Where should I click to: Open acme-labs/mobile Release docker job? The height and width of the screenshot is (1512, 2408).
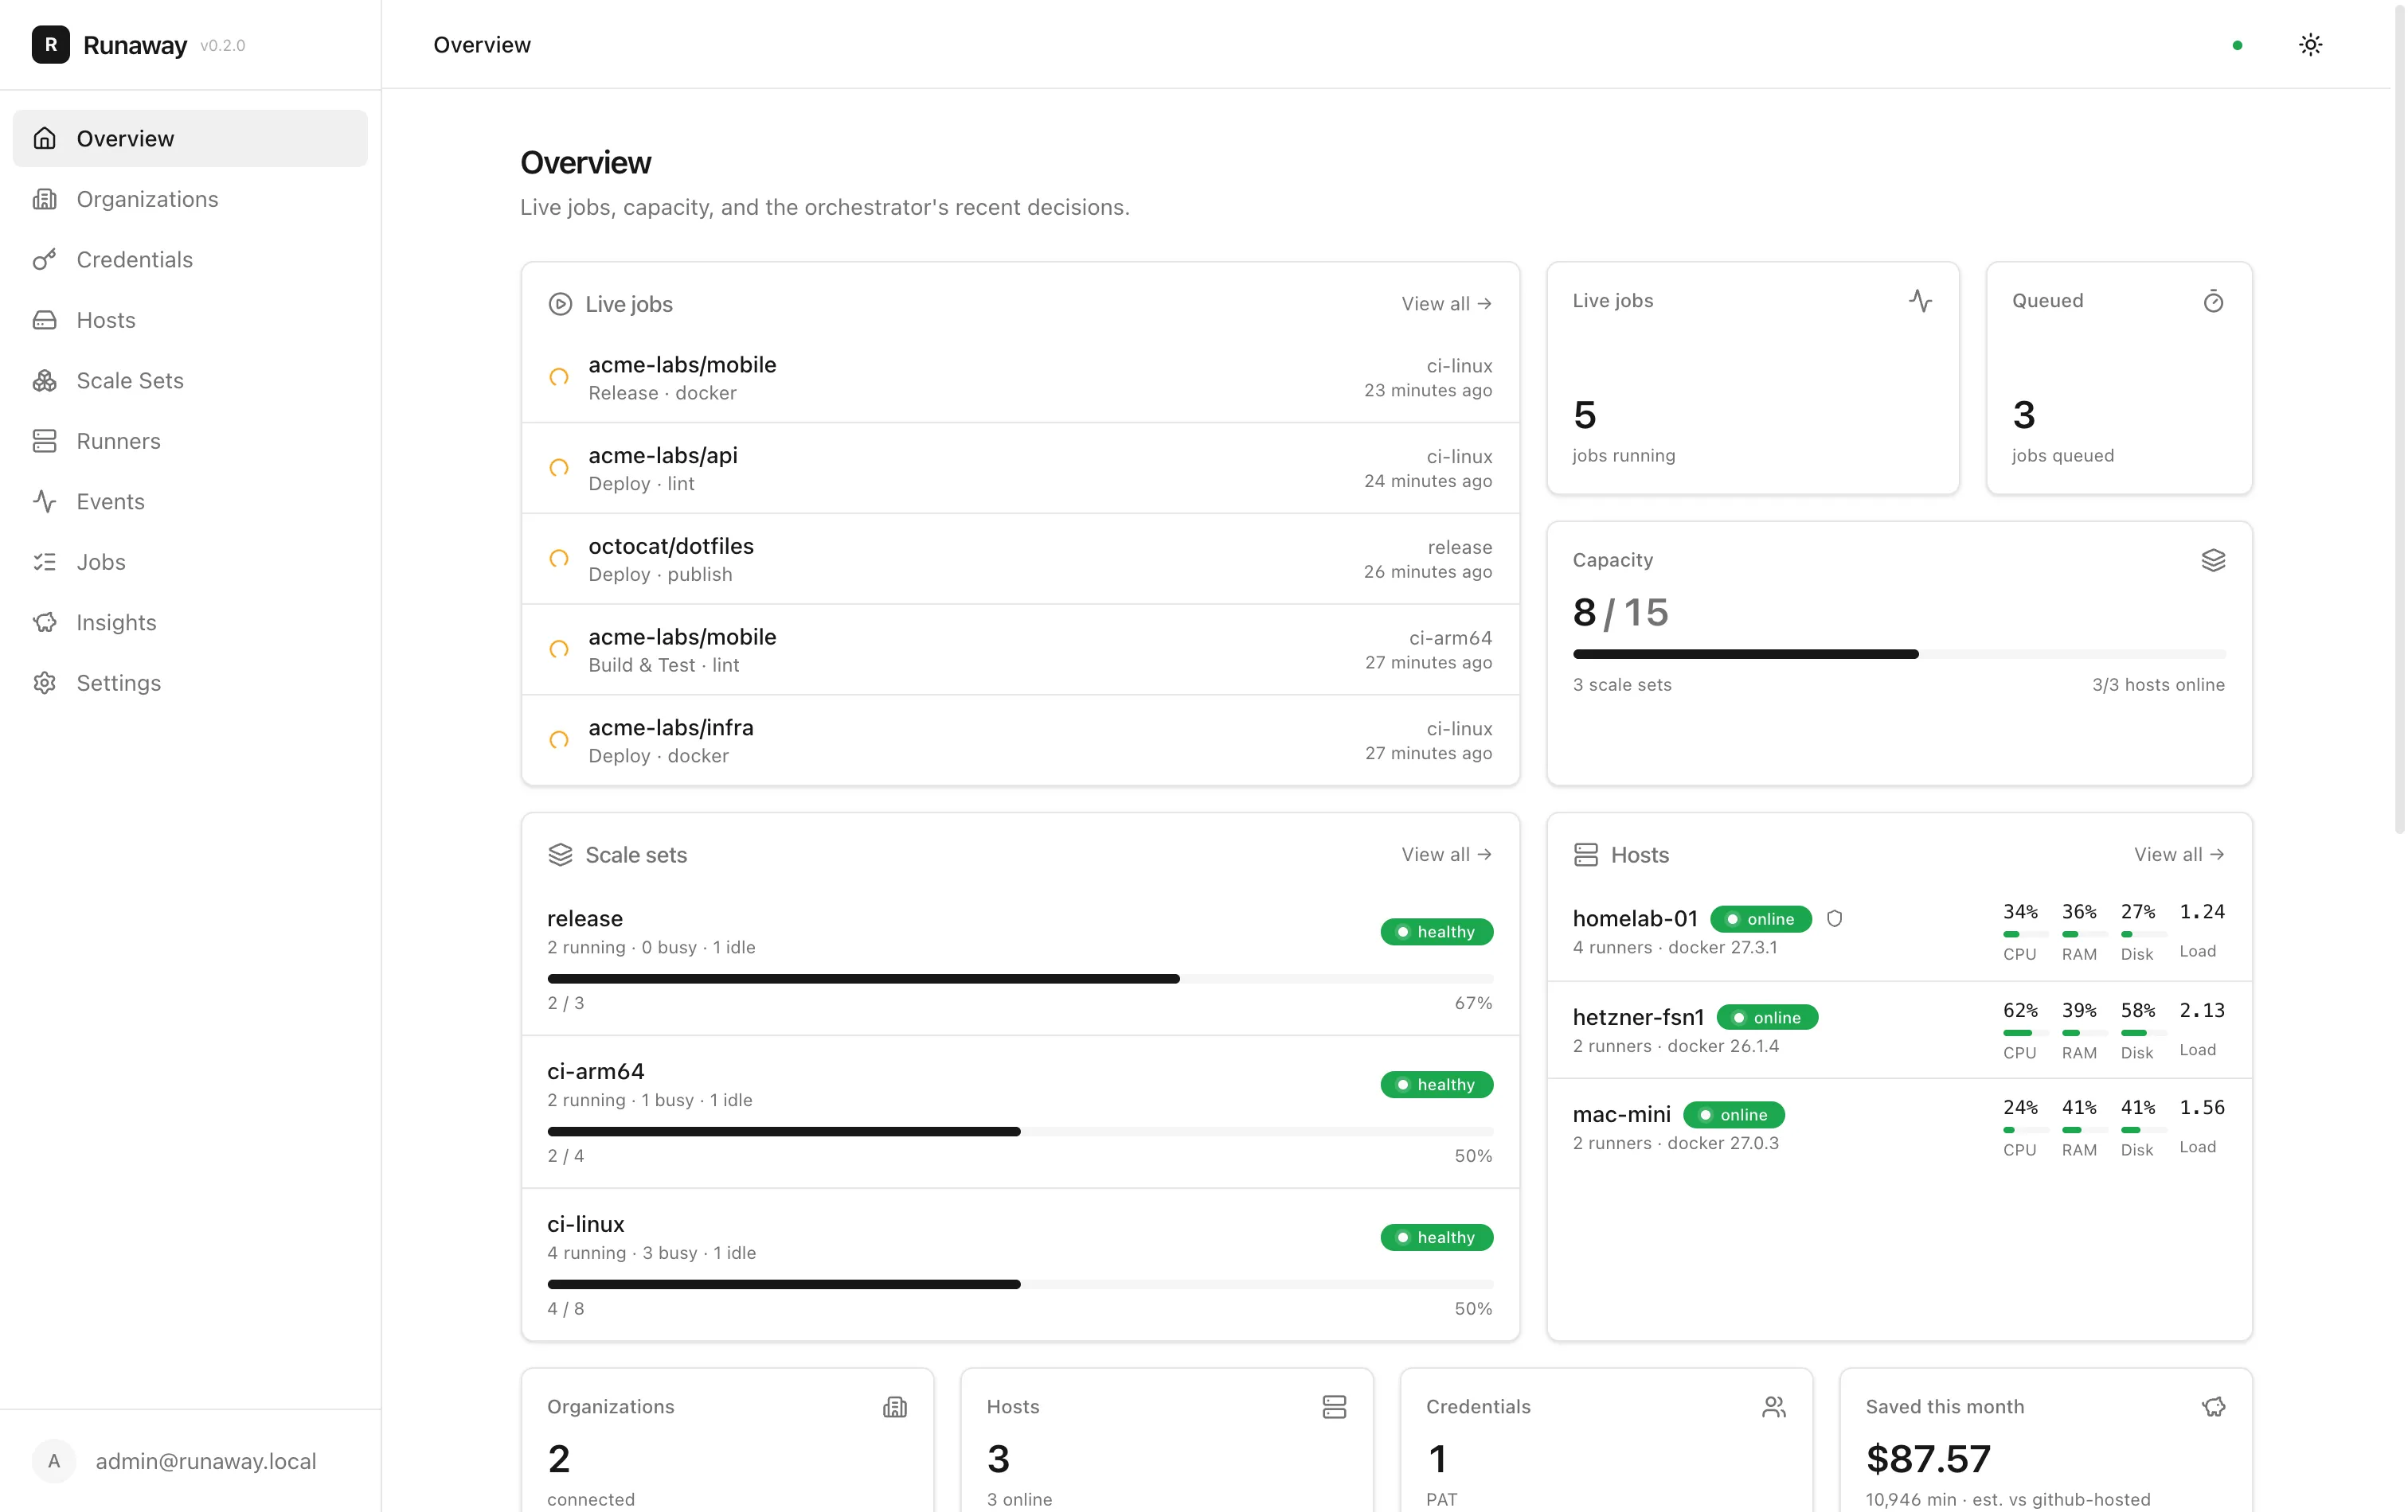coord(1020,378)
